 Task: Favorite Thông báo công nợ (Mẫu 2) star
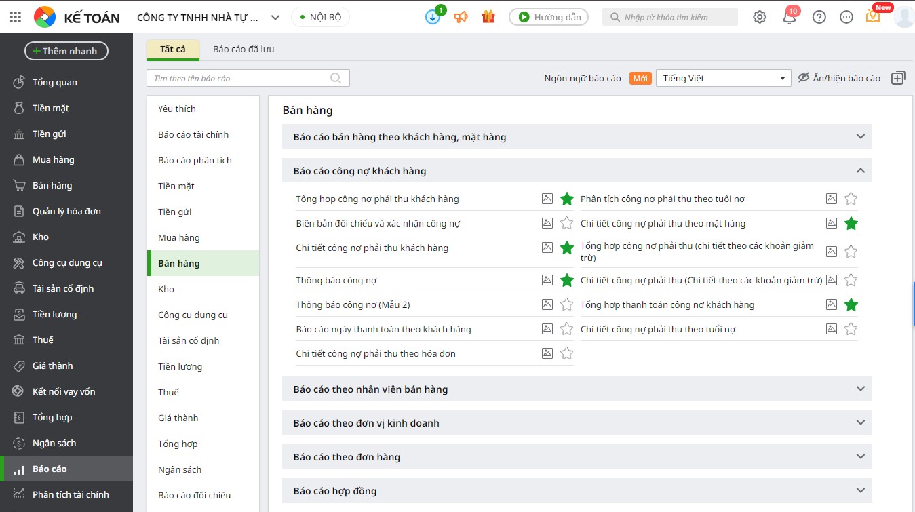[x=567, y=304]
